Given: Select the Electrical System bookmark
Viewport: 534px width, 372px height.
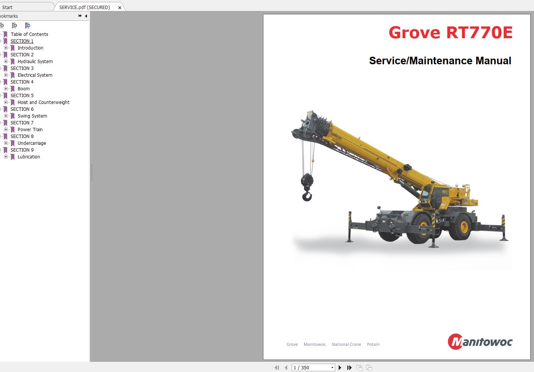Looking at the screenshot, I should coord(35,75).
